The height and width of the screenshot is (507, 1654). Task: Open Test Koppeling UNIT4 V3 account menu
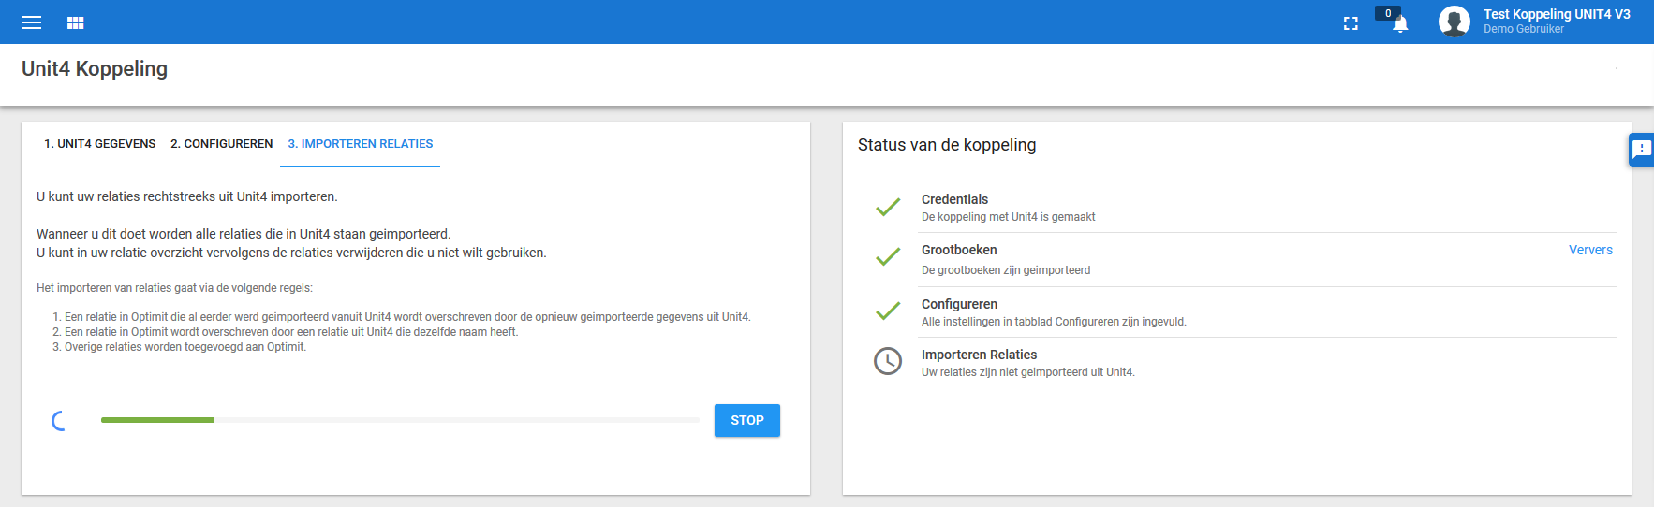point(1557,14)
